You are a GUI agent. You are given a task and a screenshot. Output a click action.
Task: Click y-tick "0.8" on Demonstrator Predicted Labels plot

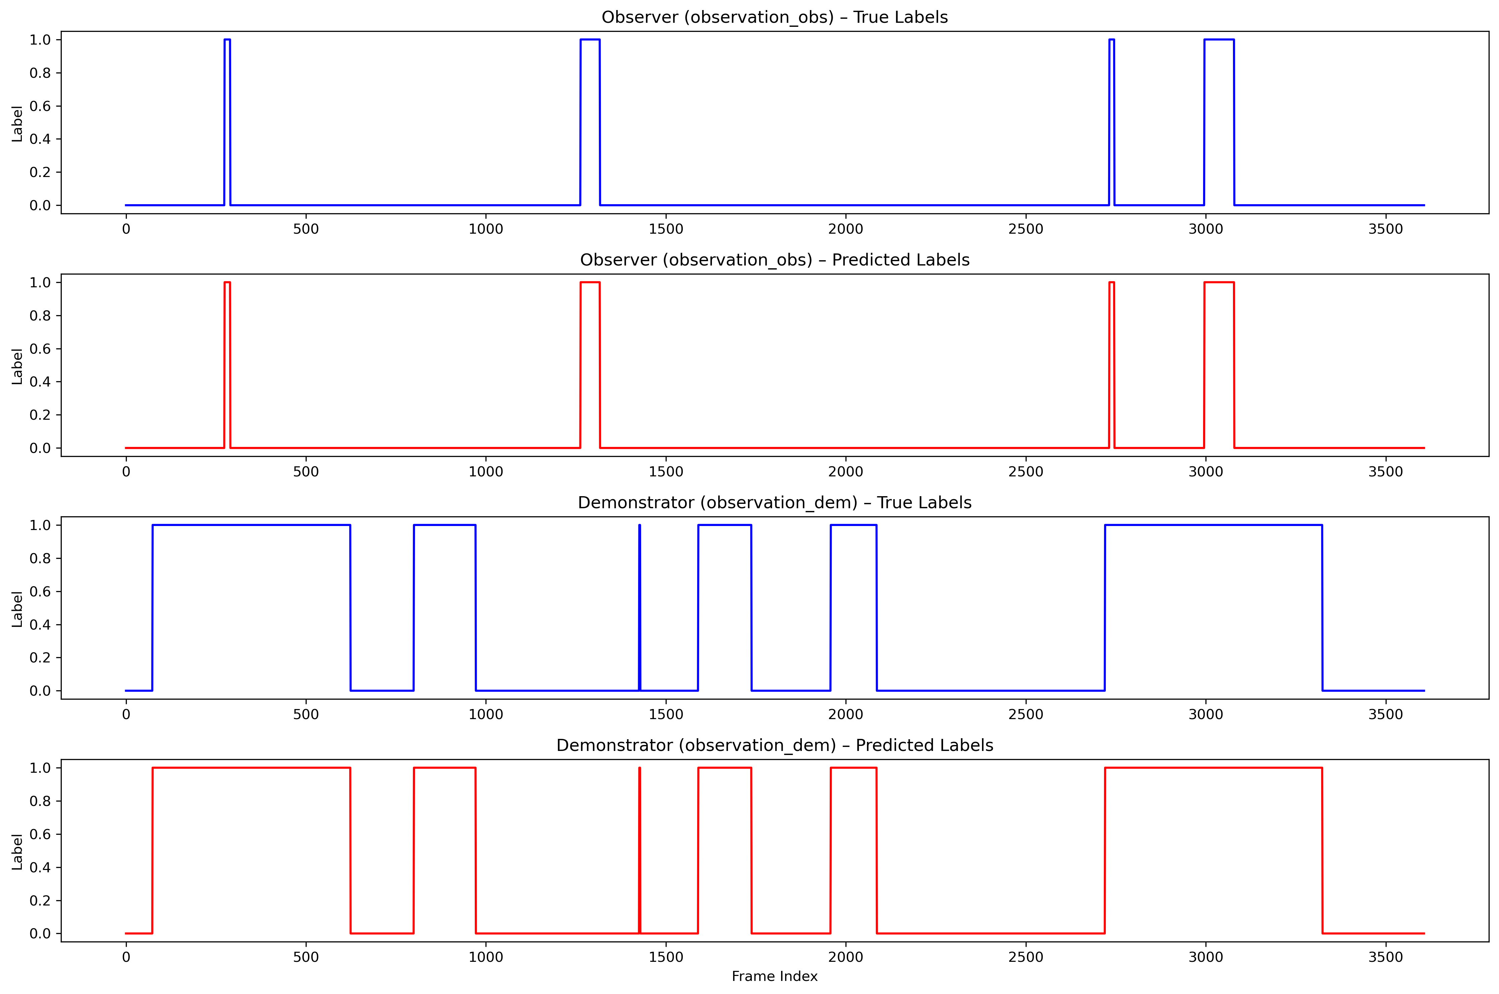click(x=40, y=801)
